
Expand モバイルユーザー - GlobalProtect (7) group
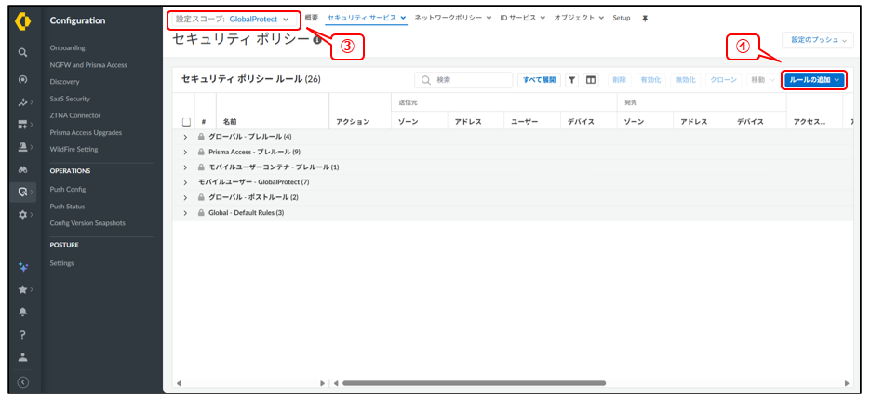(185, 182)
